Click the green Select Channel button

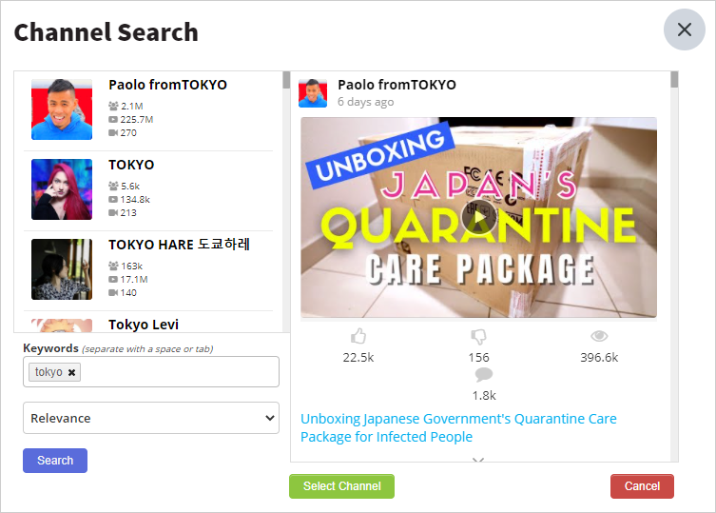[x=341, y=486]
